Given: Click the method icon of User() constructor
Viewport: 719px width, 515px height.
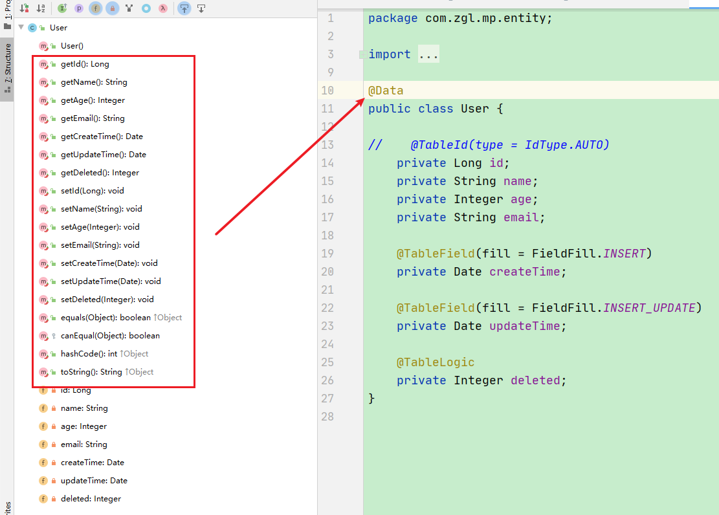Looking at the screenshot, I should point(43,46).
